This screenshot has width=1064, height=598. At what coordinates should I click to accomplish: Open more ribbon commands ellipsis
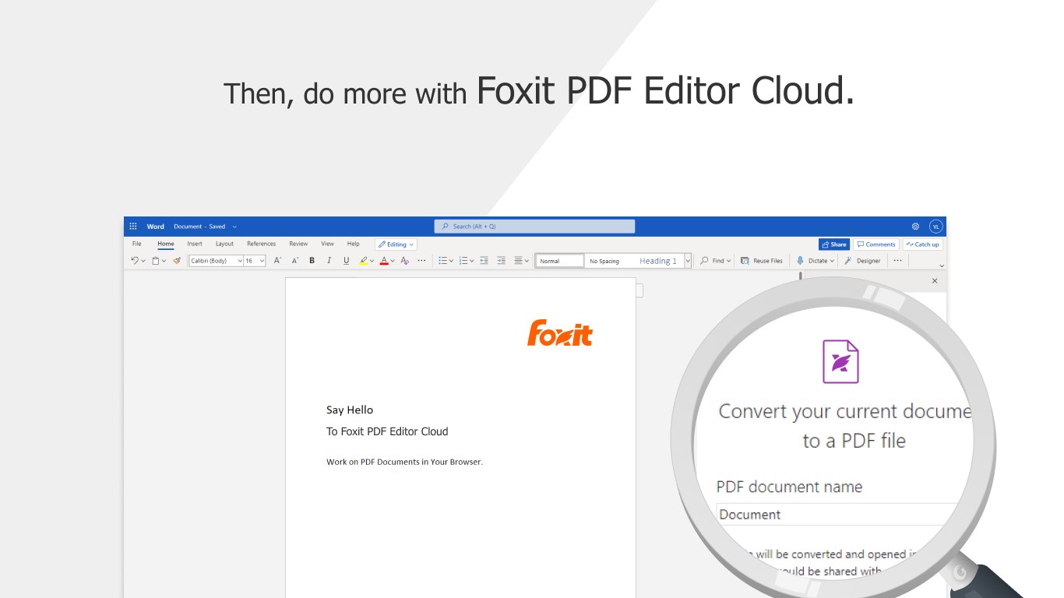coord(897,261)
